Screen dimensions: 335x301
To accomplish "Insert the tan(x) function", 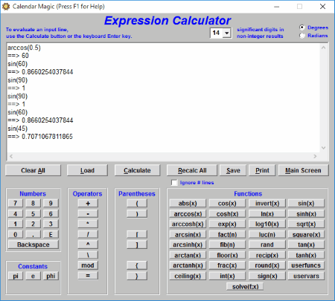I will [x=306, y=245].
